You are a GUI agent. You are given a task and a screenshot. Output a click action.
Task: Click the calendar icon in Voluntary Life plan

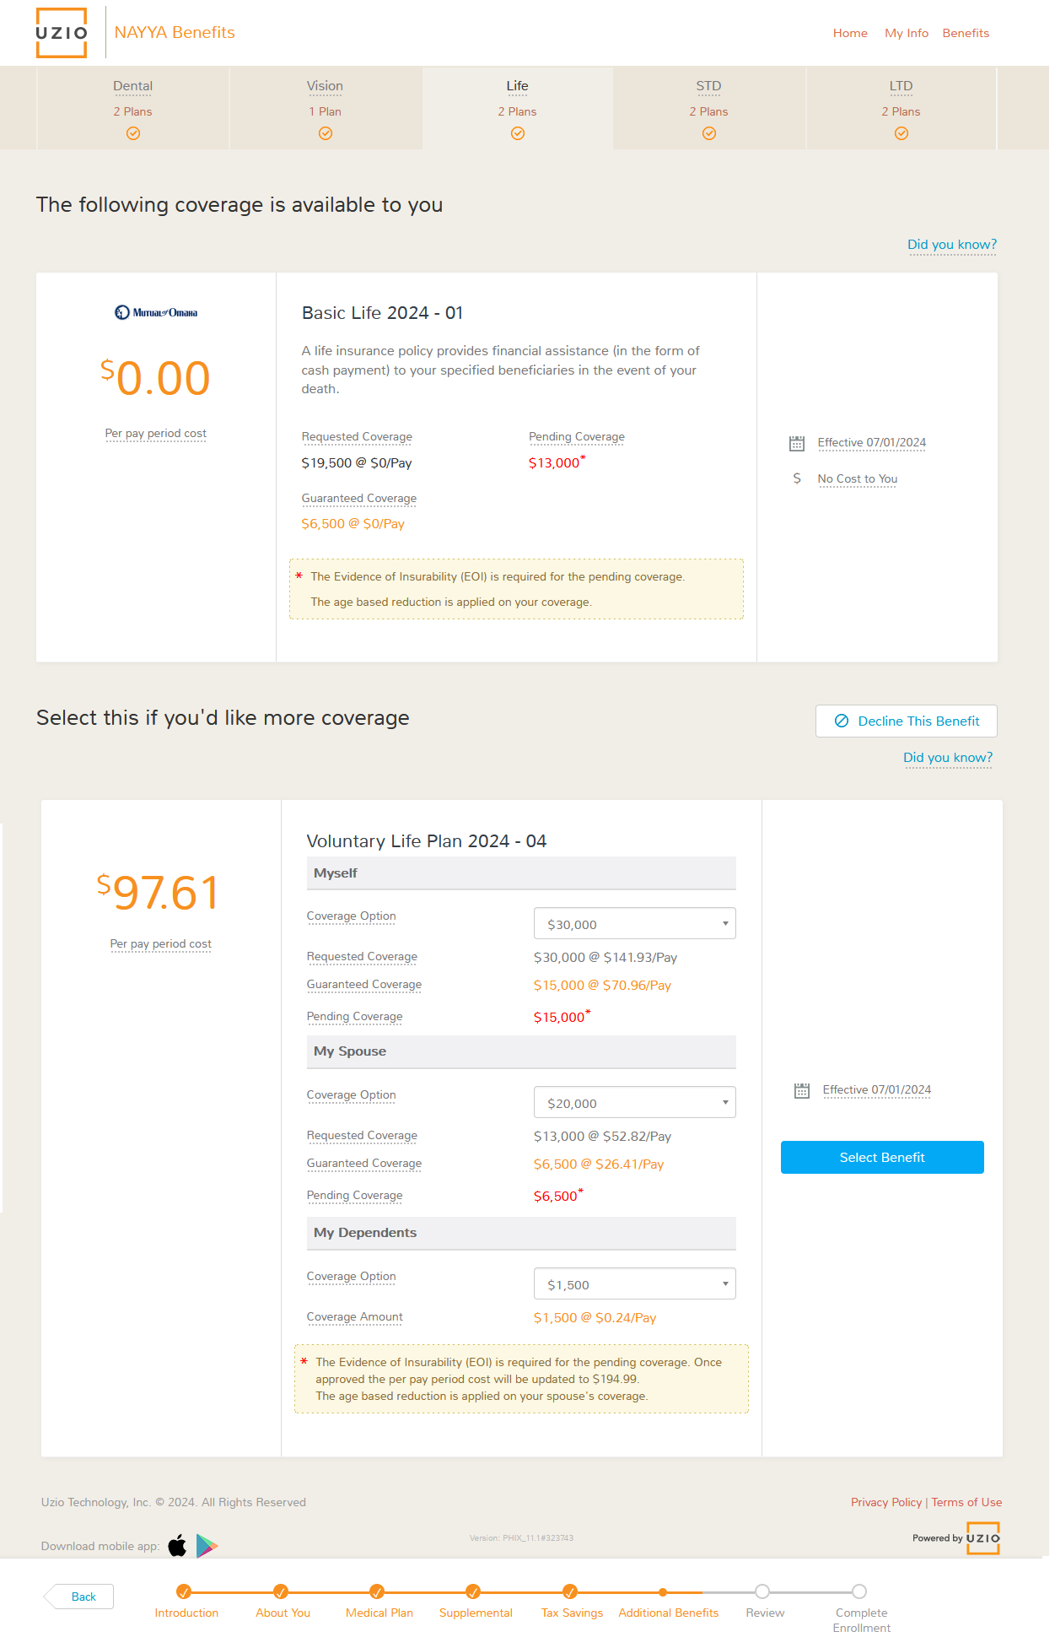pos(802,1090)
